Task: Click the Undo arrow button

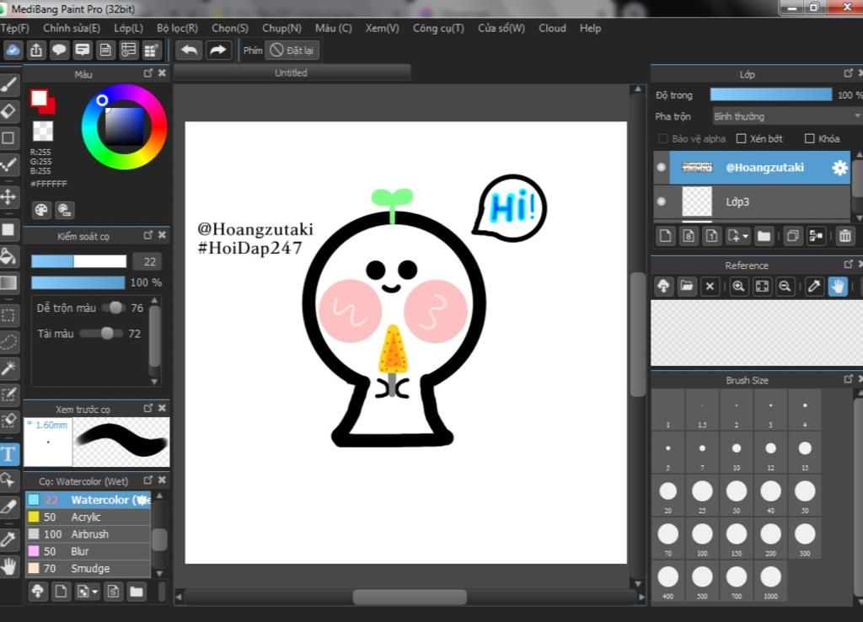Action: tap(190, 50)
